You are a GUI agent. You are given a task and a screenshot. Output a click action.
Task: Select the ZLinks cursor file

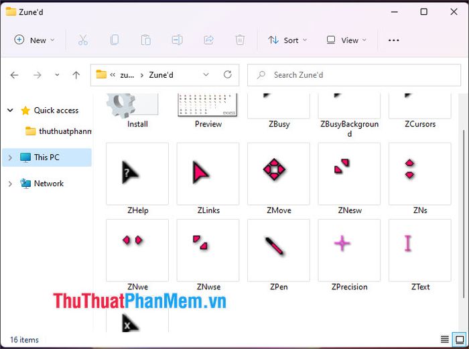tap(208, 179)
